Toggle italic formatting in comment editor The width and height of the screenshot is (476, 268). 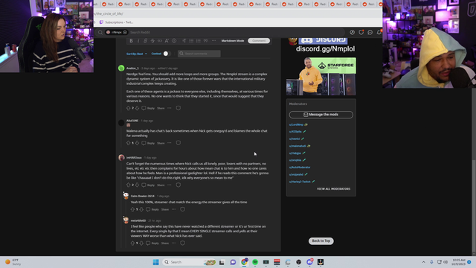point(138,41)
